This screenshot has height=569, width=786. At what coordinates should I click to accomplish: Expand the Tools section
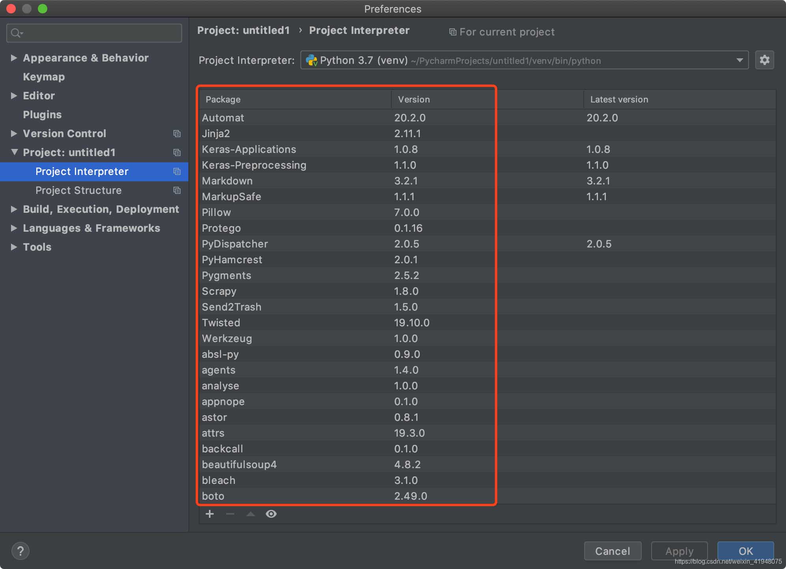click(x=14, y=247)
